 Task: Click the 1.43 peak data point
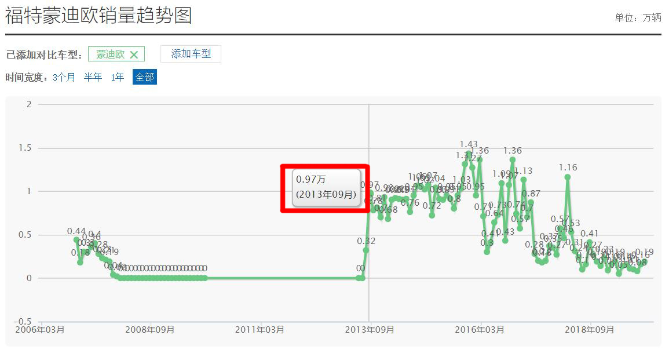point(469,153)
